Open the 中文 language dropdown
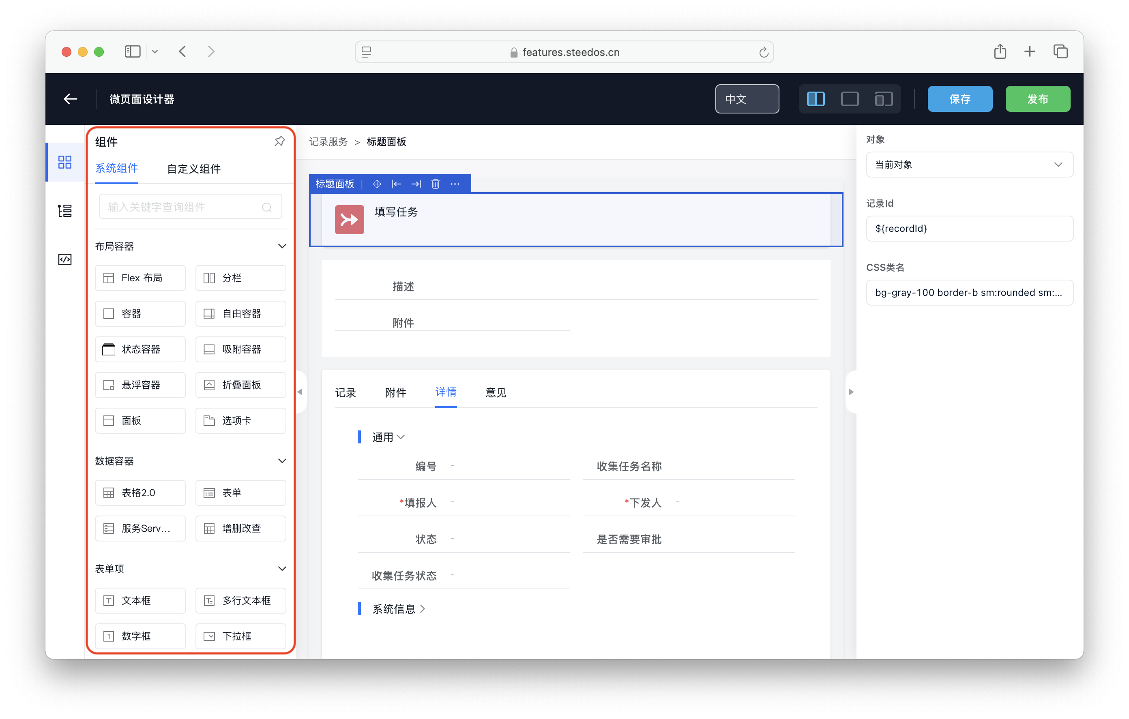 click(747, 99)
